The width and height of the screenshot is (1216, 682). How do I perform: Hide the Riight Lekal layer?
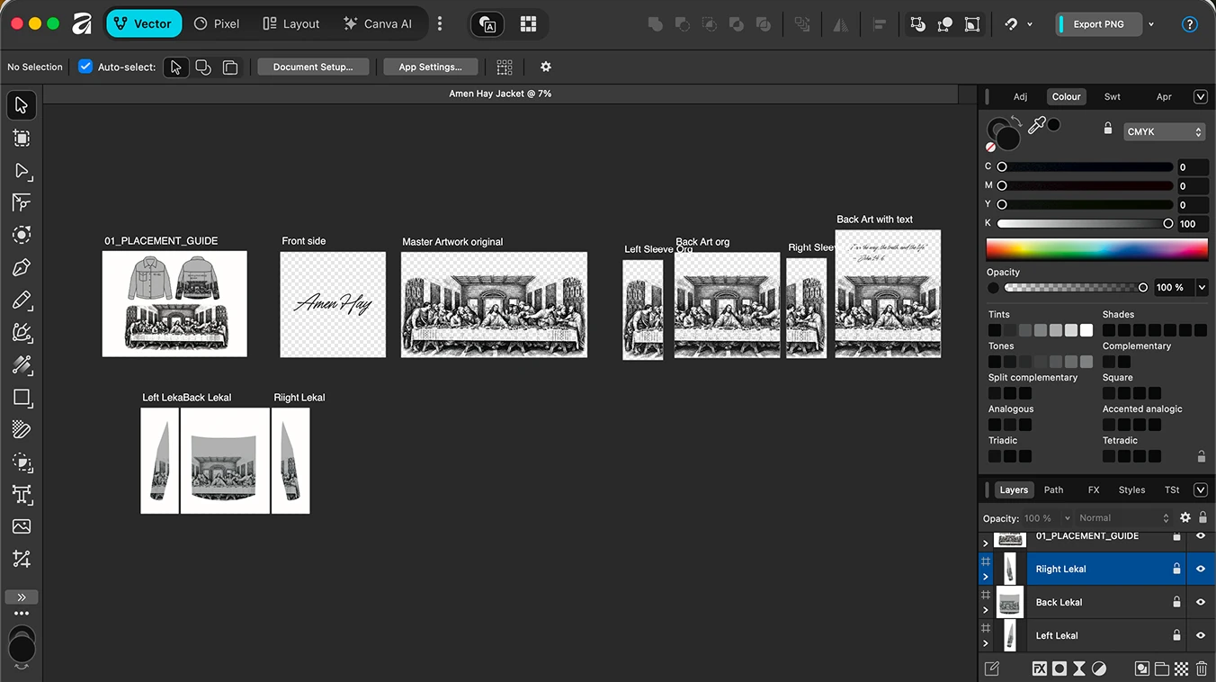point(1200,570)
